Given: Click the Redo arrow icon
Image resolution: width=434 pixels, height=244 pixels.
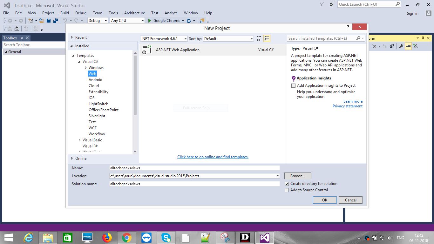Looking at the screenshot, I should [x=76, y=21].
